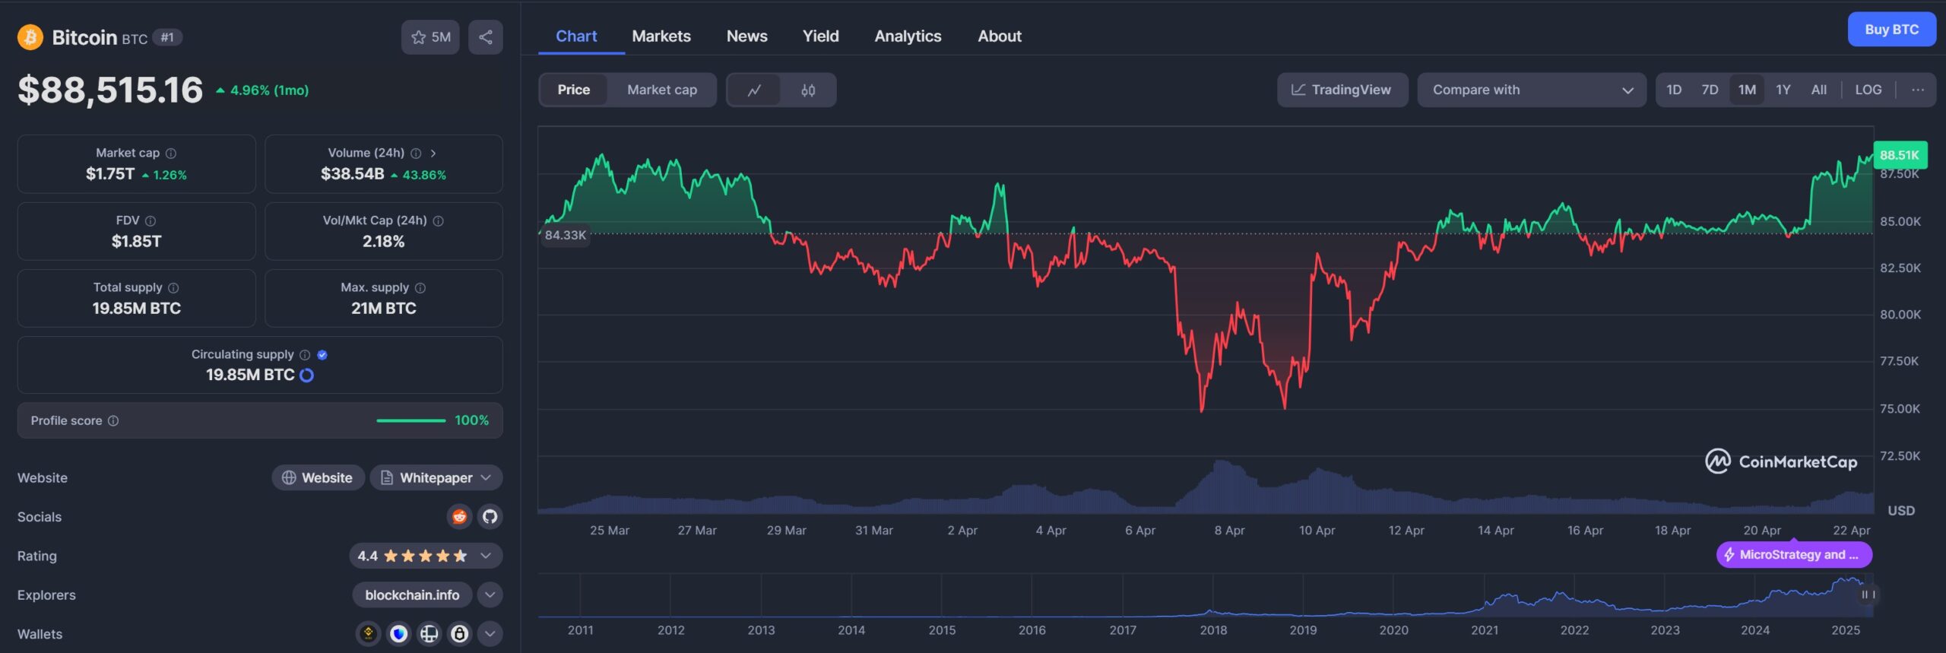Click the Buy BTC button
This screenshot has width=1946, height=653.
click(x=1891, y=30)
